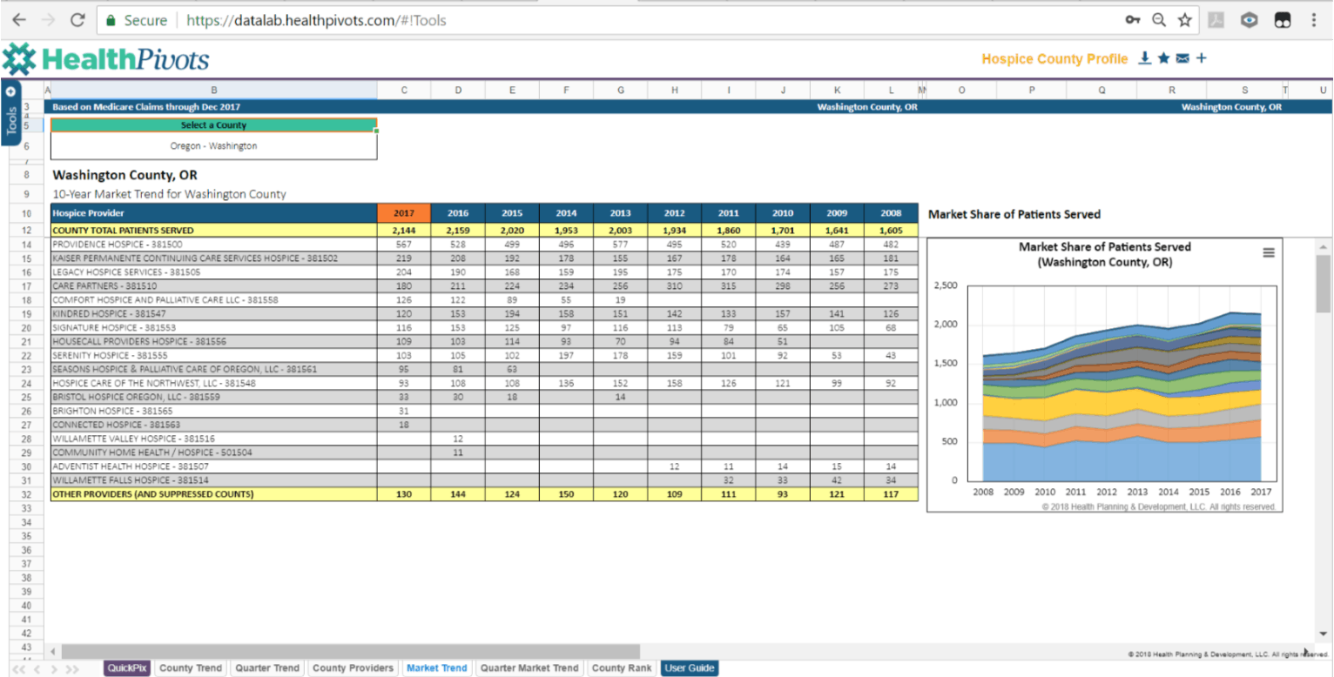Click the blue plus icon in header
Image resolution: width=1334 pixels, height=677 pixels.
pos(1202,58)
